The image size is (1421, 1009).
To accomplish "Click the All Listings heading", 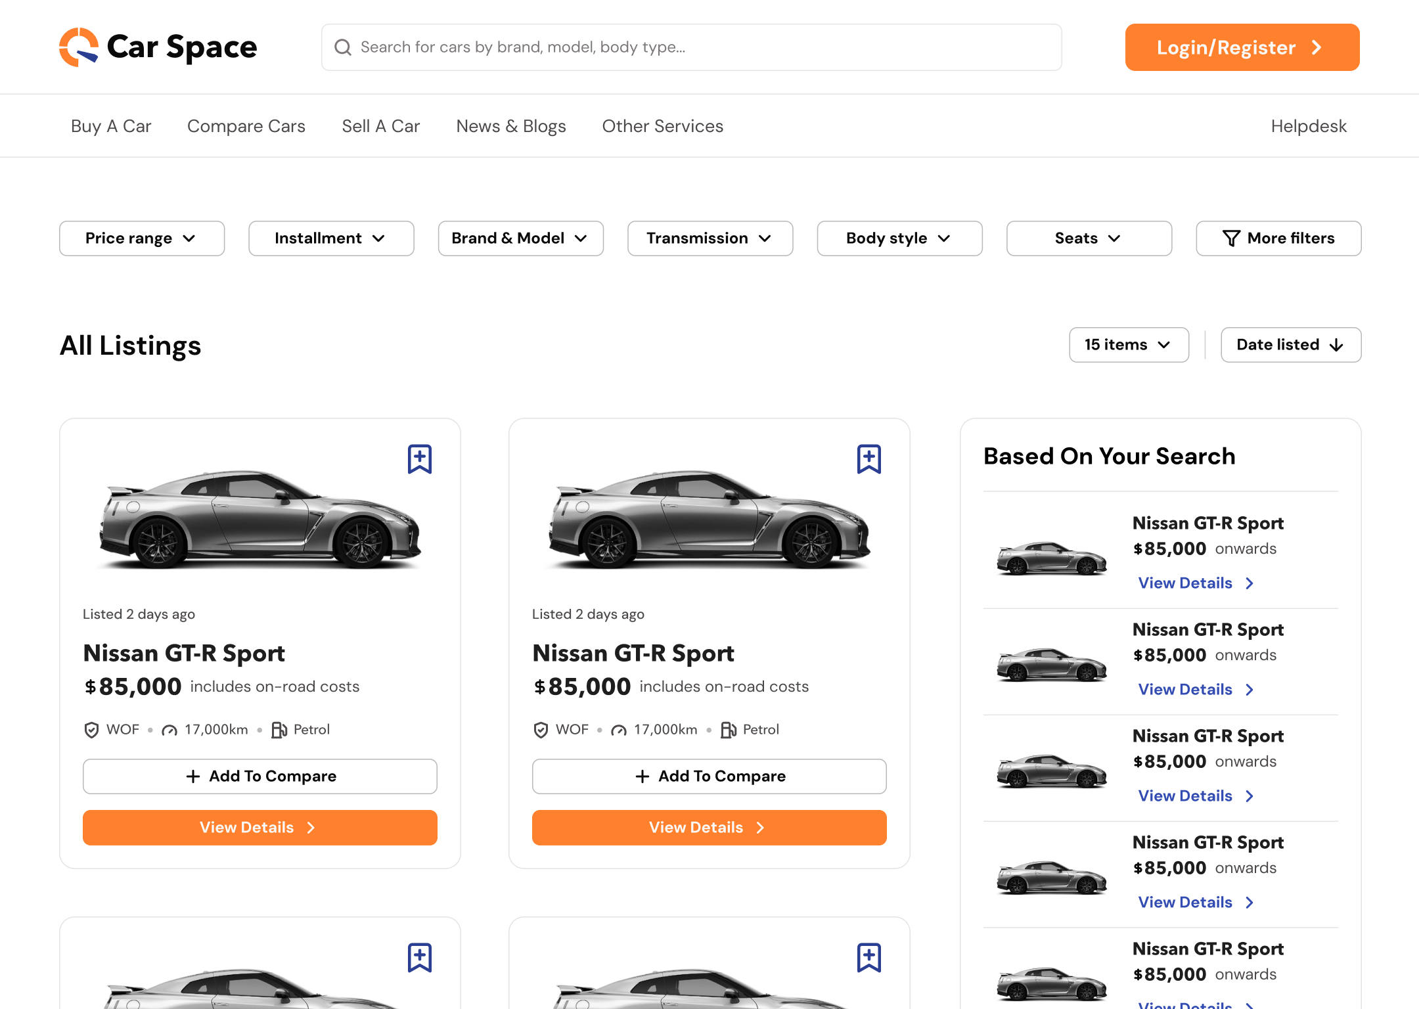I will 130,346.
